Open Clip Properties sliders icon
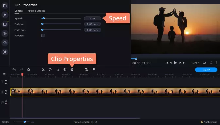220x125 pixels. click(x=72, y=70)
